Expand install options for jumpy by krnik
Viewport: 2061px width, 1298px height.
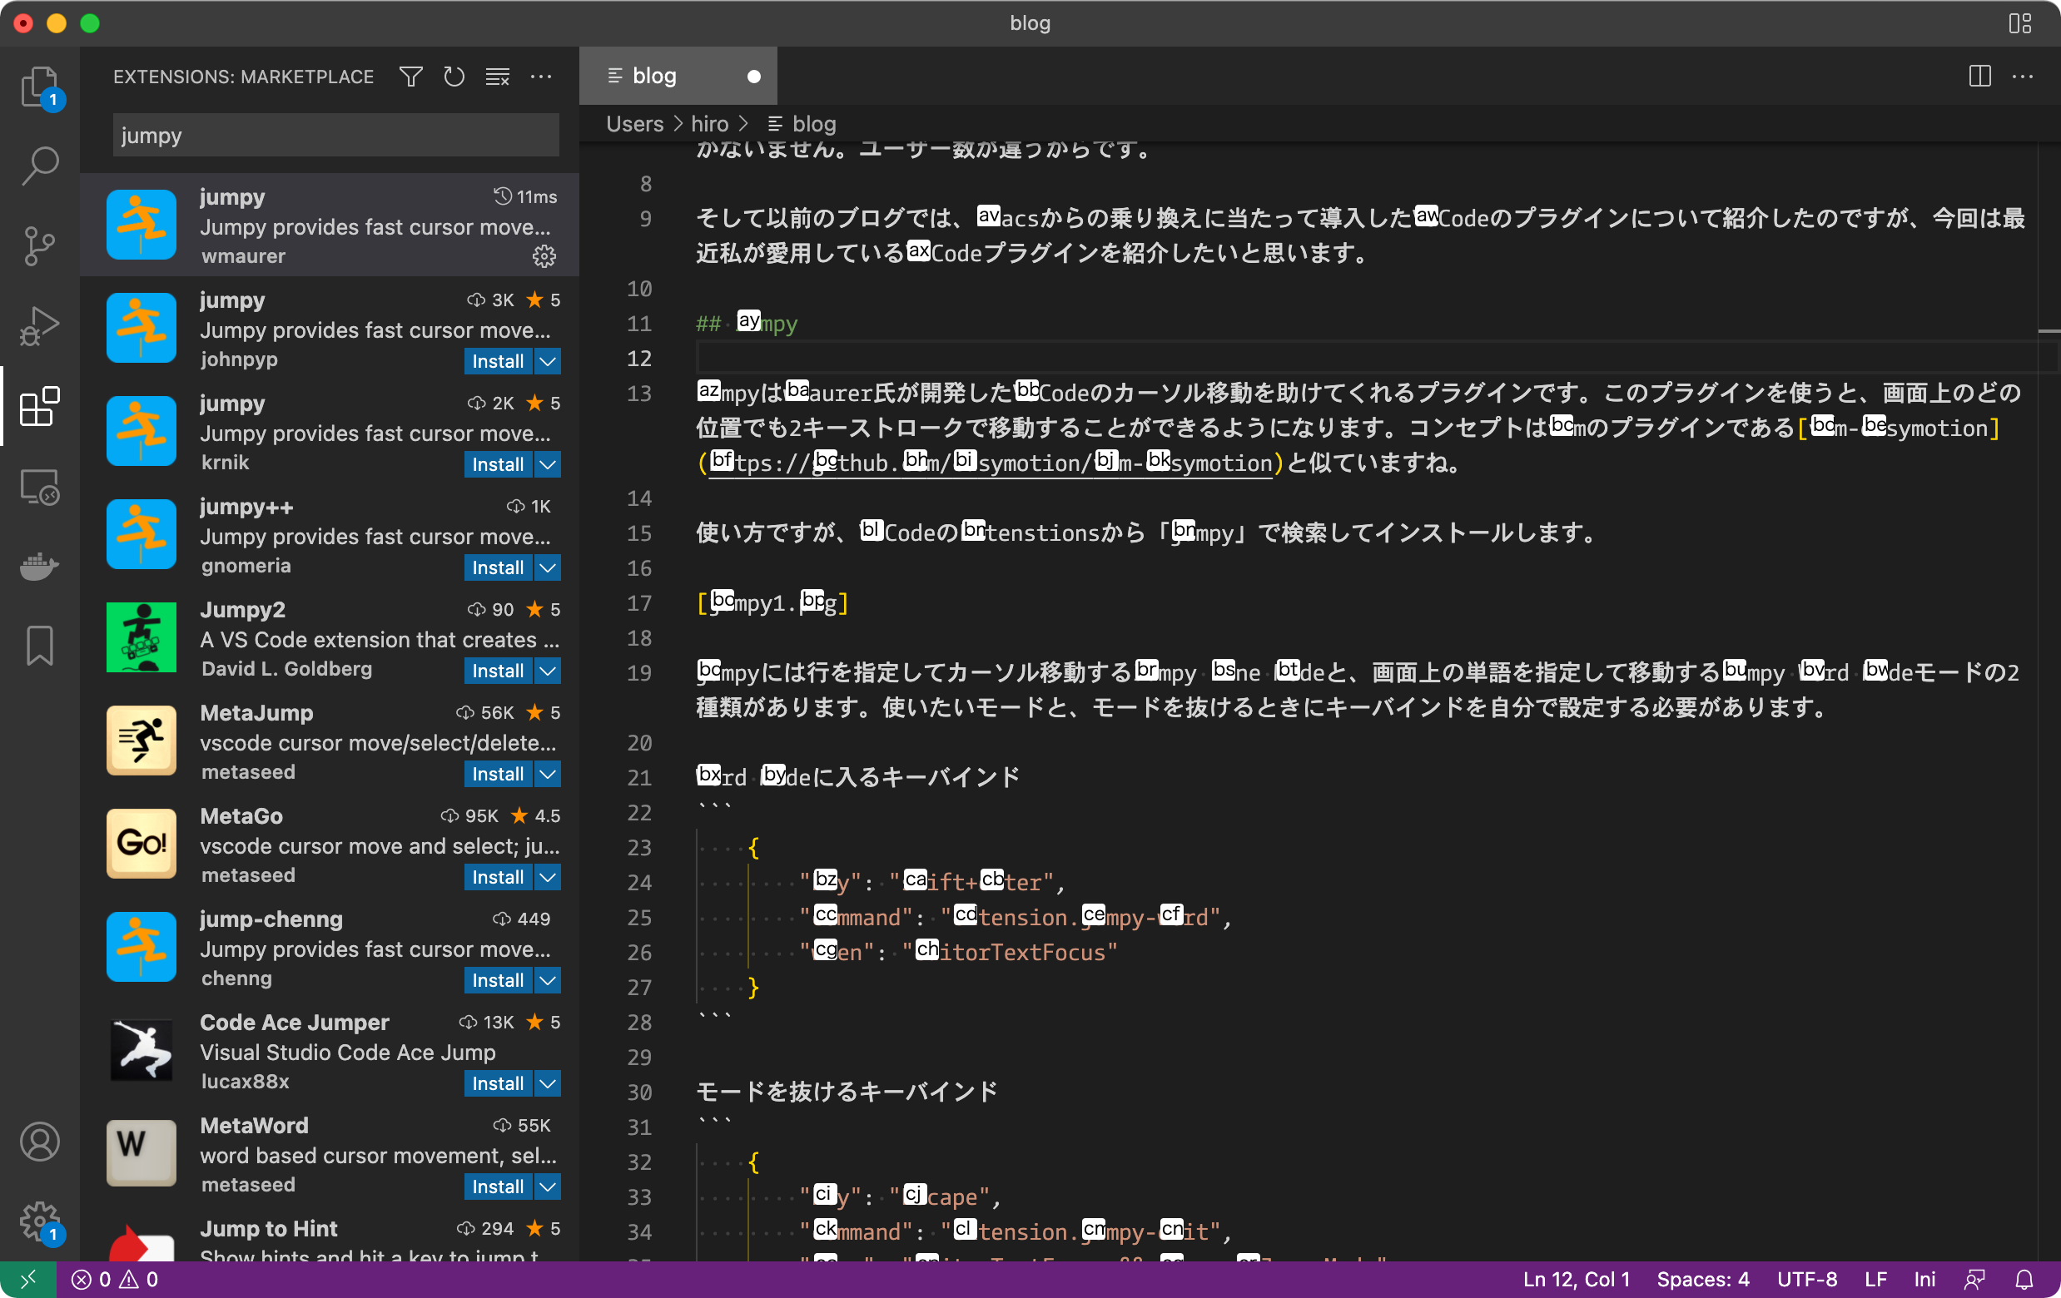click(x=548, y=464)
